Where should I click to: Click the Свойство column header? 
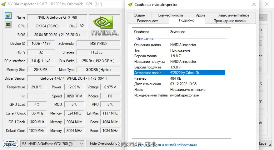pos(150,32)
